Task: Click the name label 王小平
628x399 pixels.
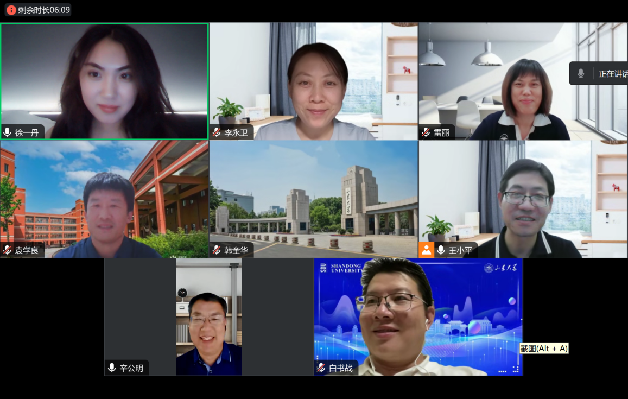Action: click(x=460, y=251)
